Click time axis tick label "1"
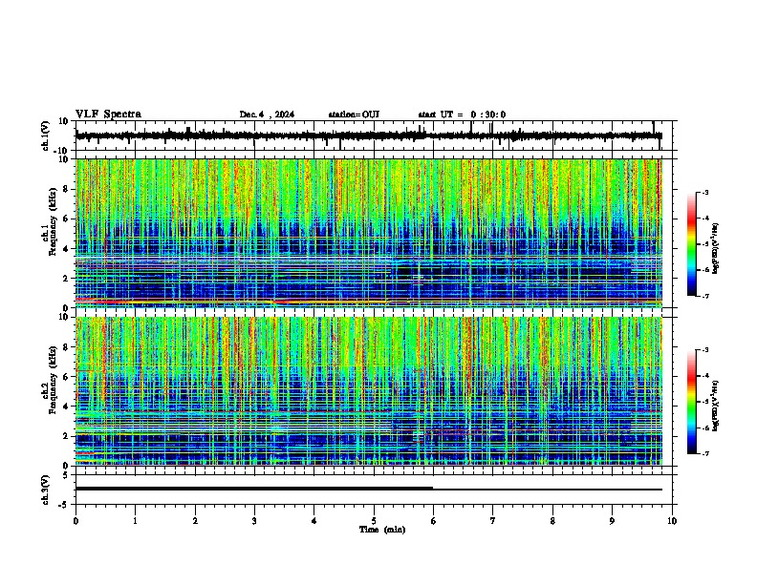 [x=136, y=521]
